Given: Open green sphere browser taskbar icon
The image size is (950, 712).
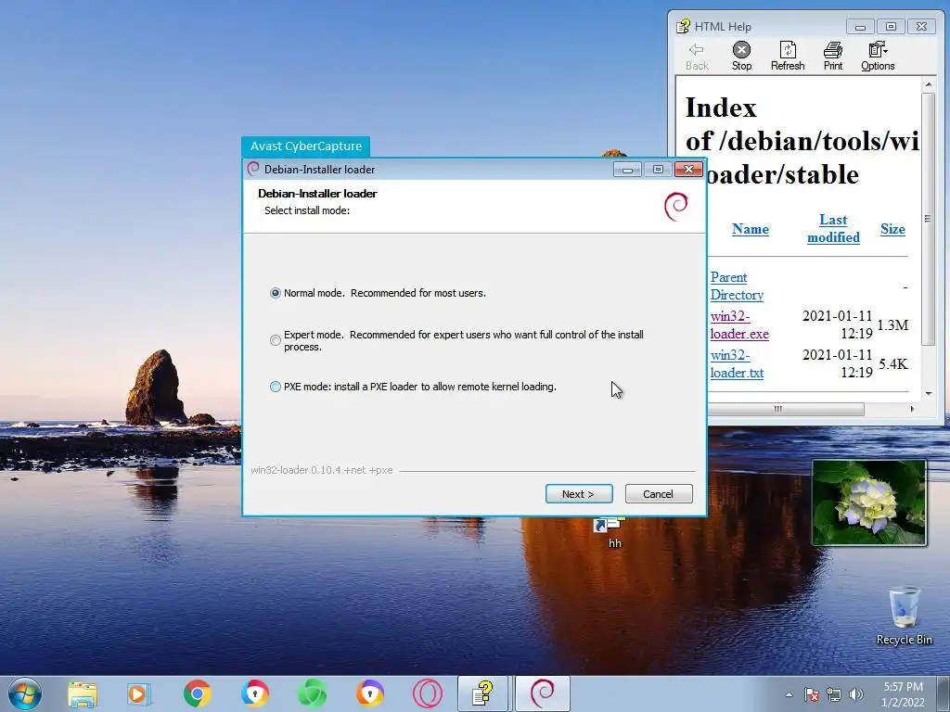Looking at the screenshot, I should pos(312,693).
